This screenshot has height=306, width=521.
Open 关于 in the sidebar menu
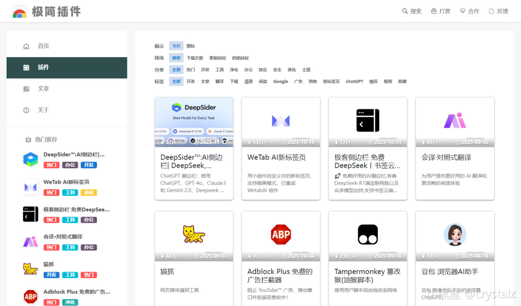(x=67, y=110)
